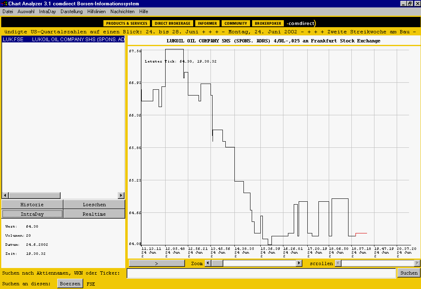
Task: Open the Darstellung menu
Action: pyautogui.click(x=72, y=12)
